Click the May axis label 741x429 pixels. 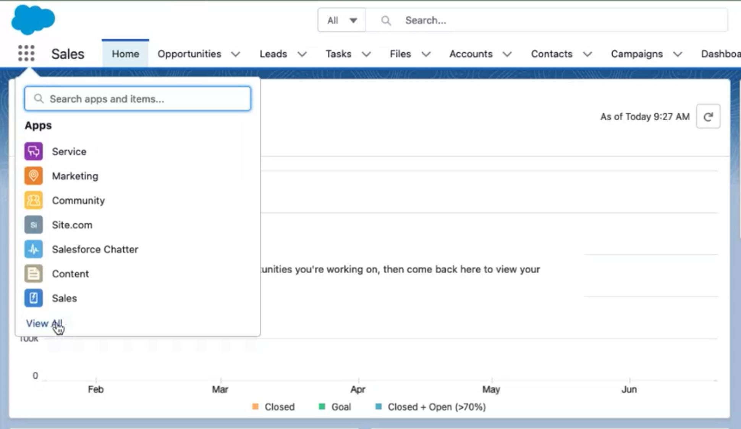click(x=491, y=389)
